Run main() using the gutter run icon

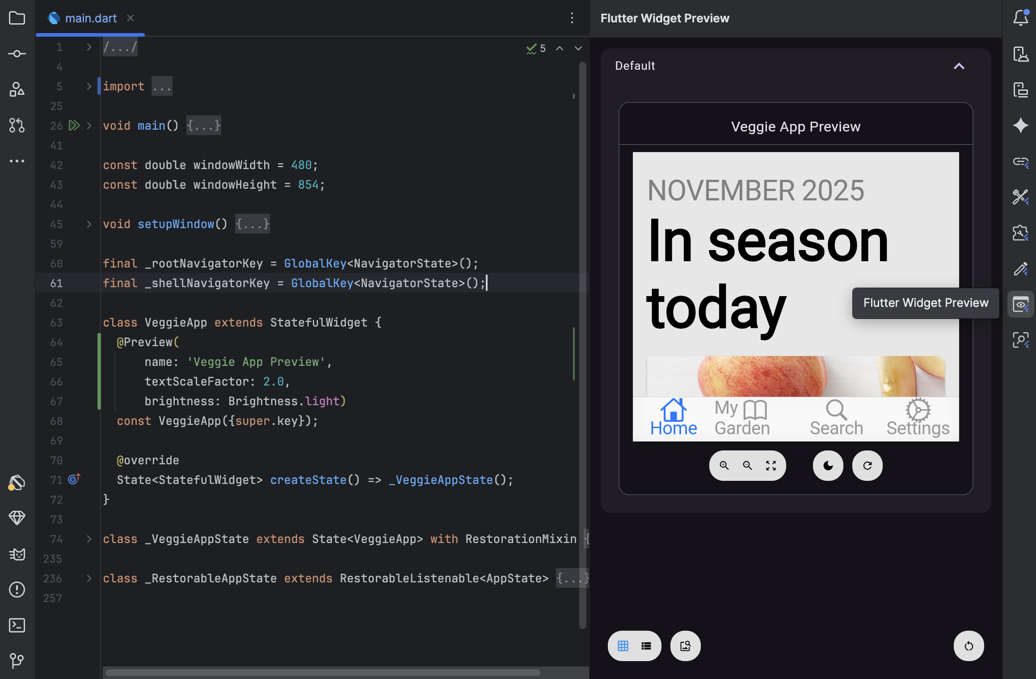pyautogui.click(x=74, y=126)
